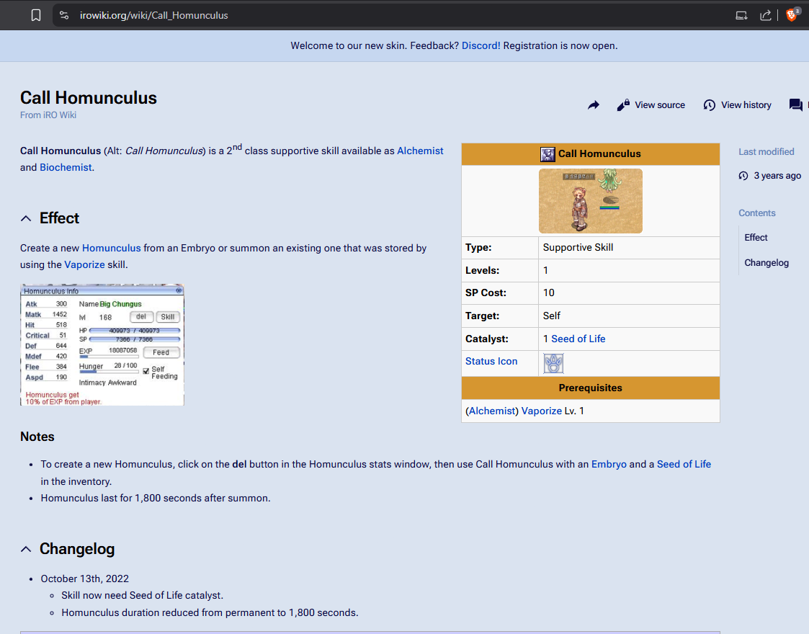Open site info icon beside URL
This screenshot has height=634, width=809.
64,15
